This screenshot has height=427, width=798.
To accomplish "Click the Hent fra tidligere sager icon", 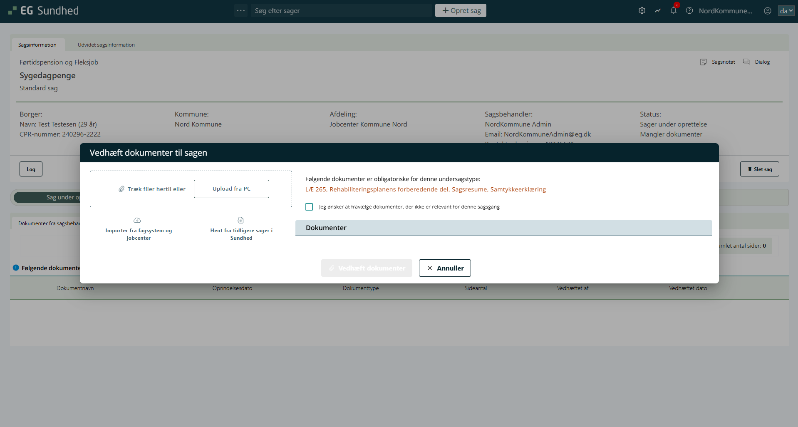I will pos(240,220).
